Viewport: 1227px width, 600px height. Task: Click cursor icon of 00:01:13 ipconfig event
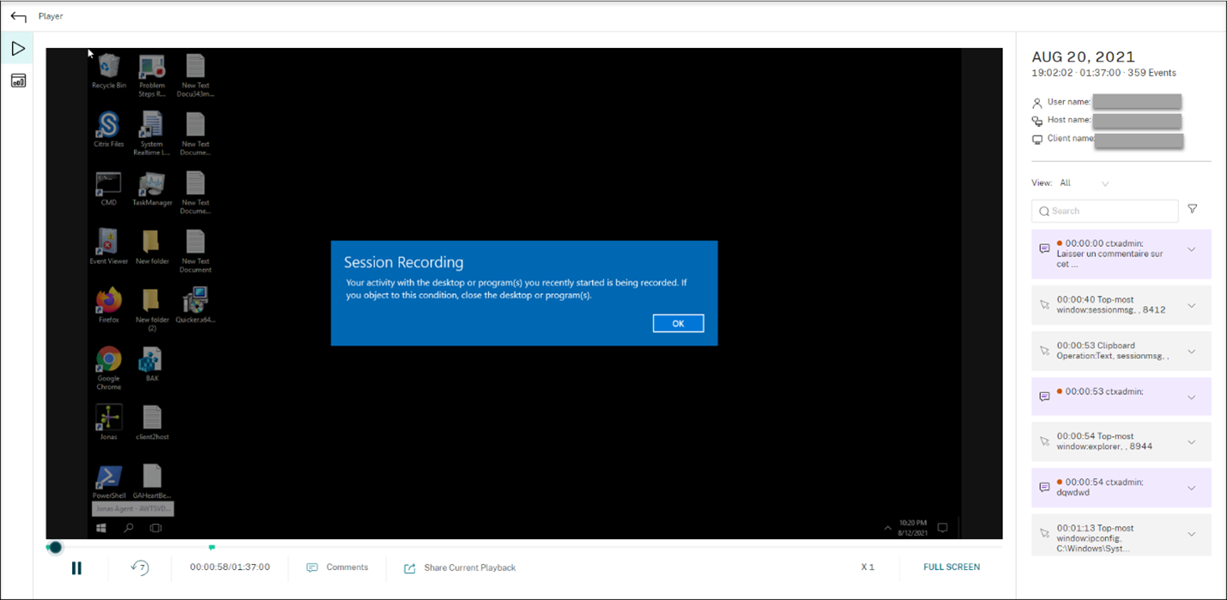1044,533
